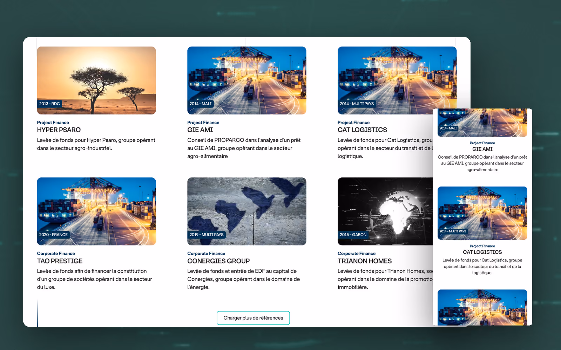The image size is (561, 350).
Task: Select Corporate Finance label above TRIANON HOMES
Action: click(357, 253)
